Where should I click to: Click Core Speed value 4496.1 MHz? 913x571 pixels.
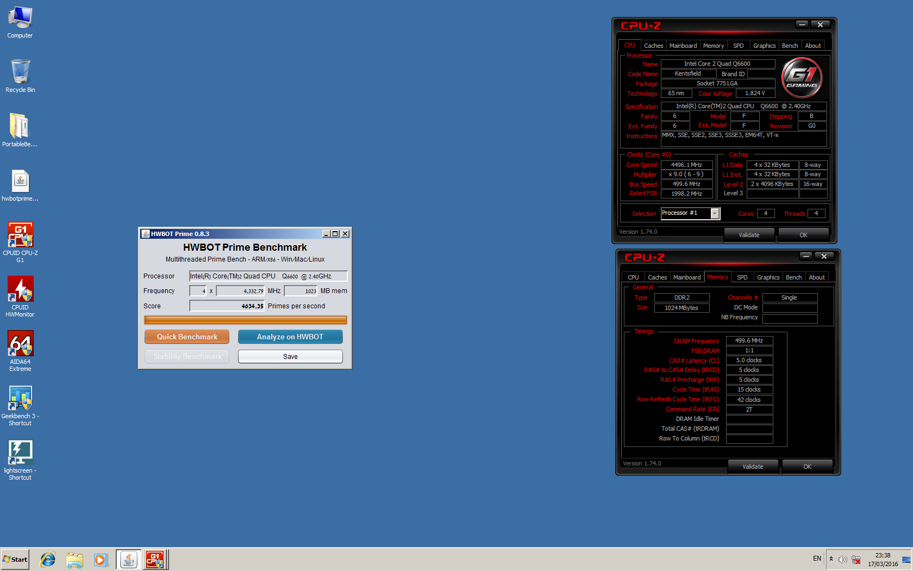point(687,165)
